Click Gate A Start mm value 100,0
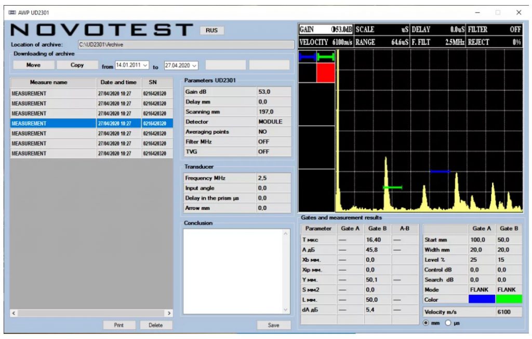This screenshot has width=532, height=339. [482, 240]
